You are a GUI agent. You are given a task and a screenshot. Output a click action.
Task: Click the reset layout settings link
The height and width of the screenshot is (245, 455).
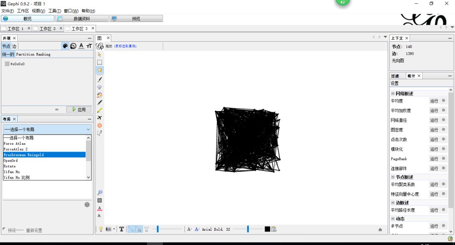(x=34, y=230)
